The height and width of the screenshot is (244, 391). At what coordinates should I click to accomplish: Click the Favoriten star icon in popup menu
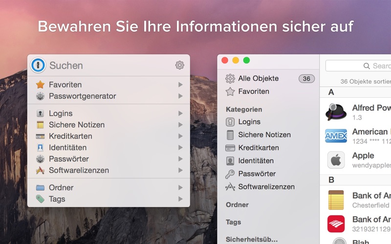[x=40, y=85]
